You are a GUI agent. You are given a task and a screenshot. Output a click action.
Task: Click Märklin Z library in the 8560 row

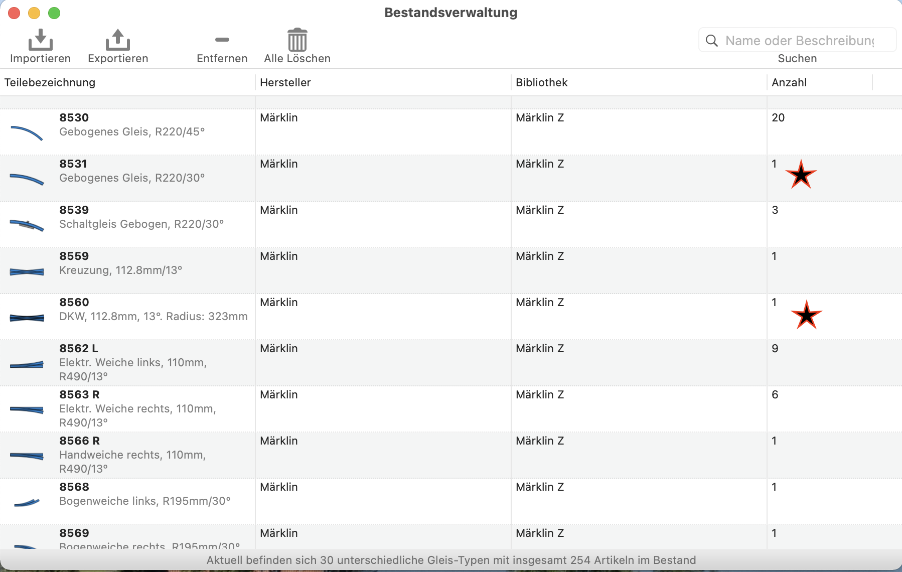(540, 303)
